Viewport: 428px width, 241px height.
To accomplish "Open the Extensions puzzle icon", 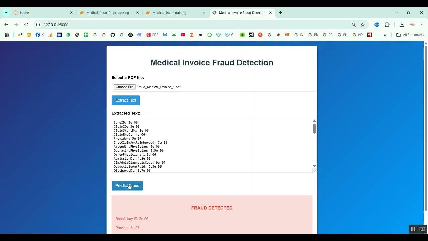I will [387, 25].
